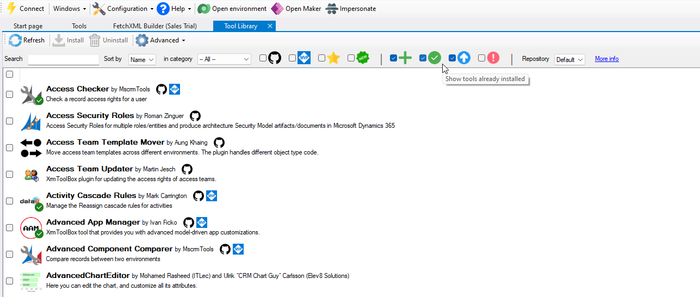Click the Advanced App Manager AAM logo
Viewport: 700px width, 297px height.
(31, 228)
